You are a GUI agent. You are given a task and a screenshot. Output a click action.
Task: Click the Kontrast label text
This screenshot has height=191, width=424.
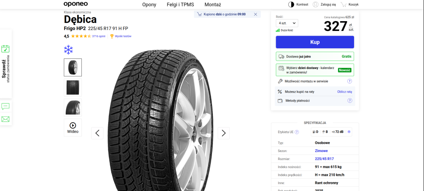click(302, 4)
